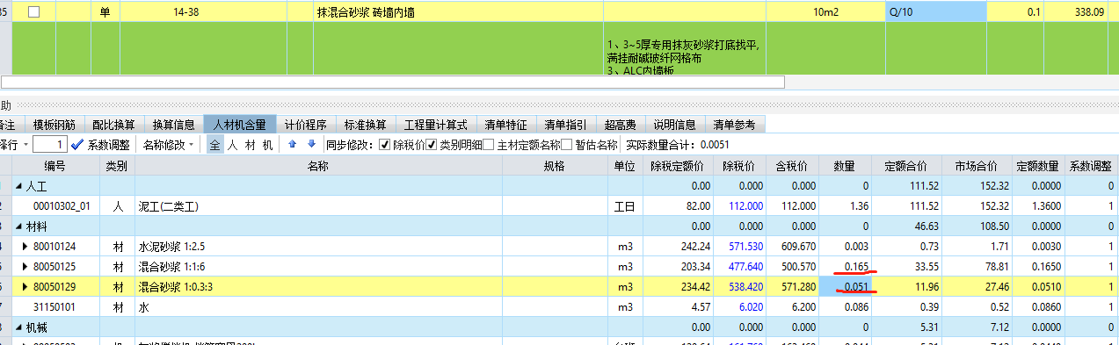Screen dimensions: 1119x345
Task: Select the 水泥砂浆 1:2.5 name cell
Action: point(317,246)
